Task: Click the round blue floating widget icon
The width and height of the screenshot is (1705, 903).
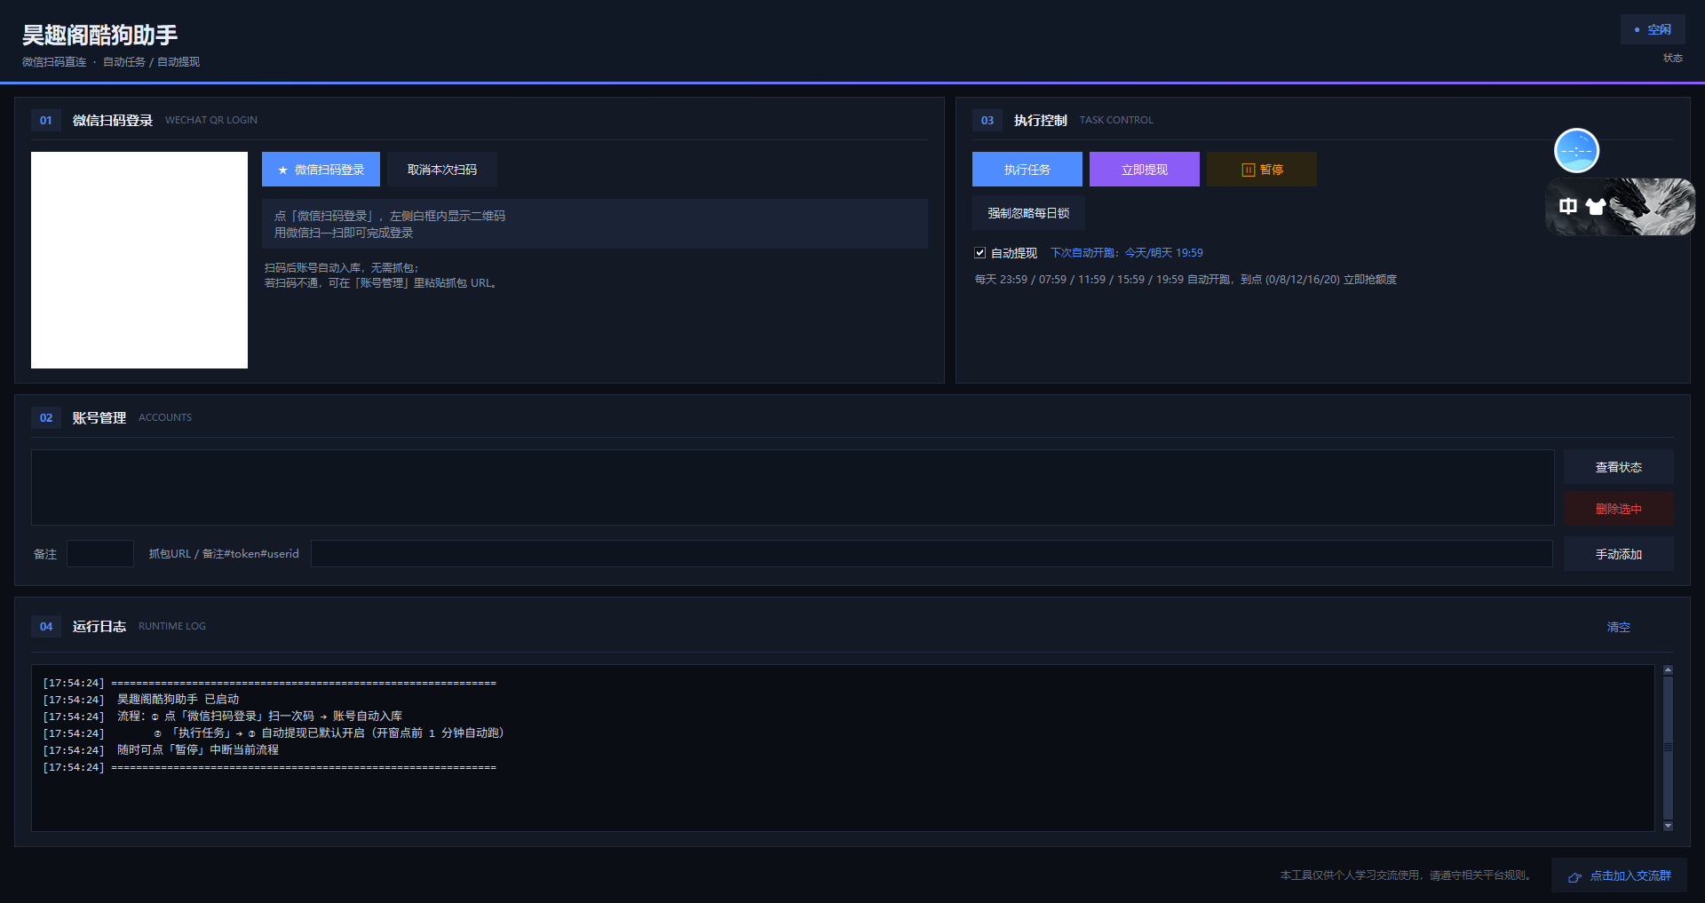Action: coord(1576,151)
